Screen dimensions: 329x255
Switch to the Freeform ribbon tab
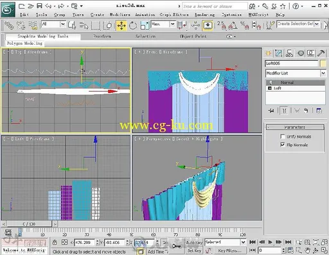(x=102, y=37)
